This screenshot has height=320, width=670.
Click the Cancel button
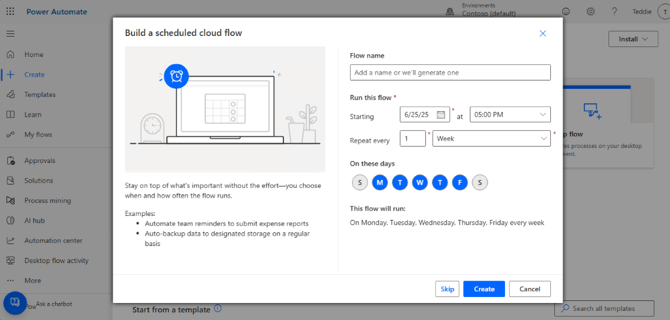tap(530, 289)
